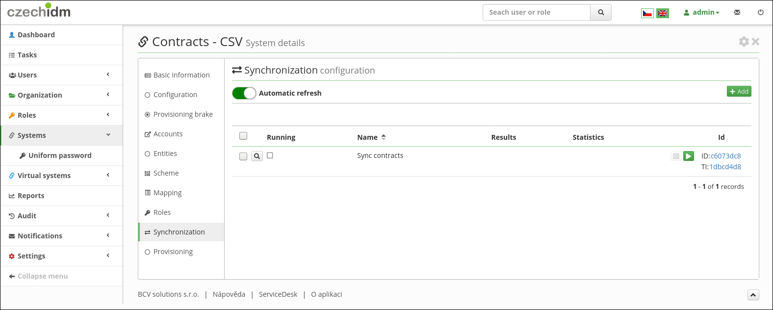Expand the Users sidebar menu chevron
Screen dimensions: 773x310
(x=108, y=75)
